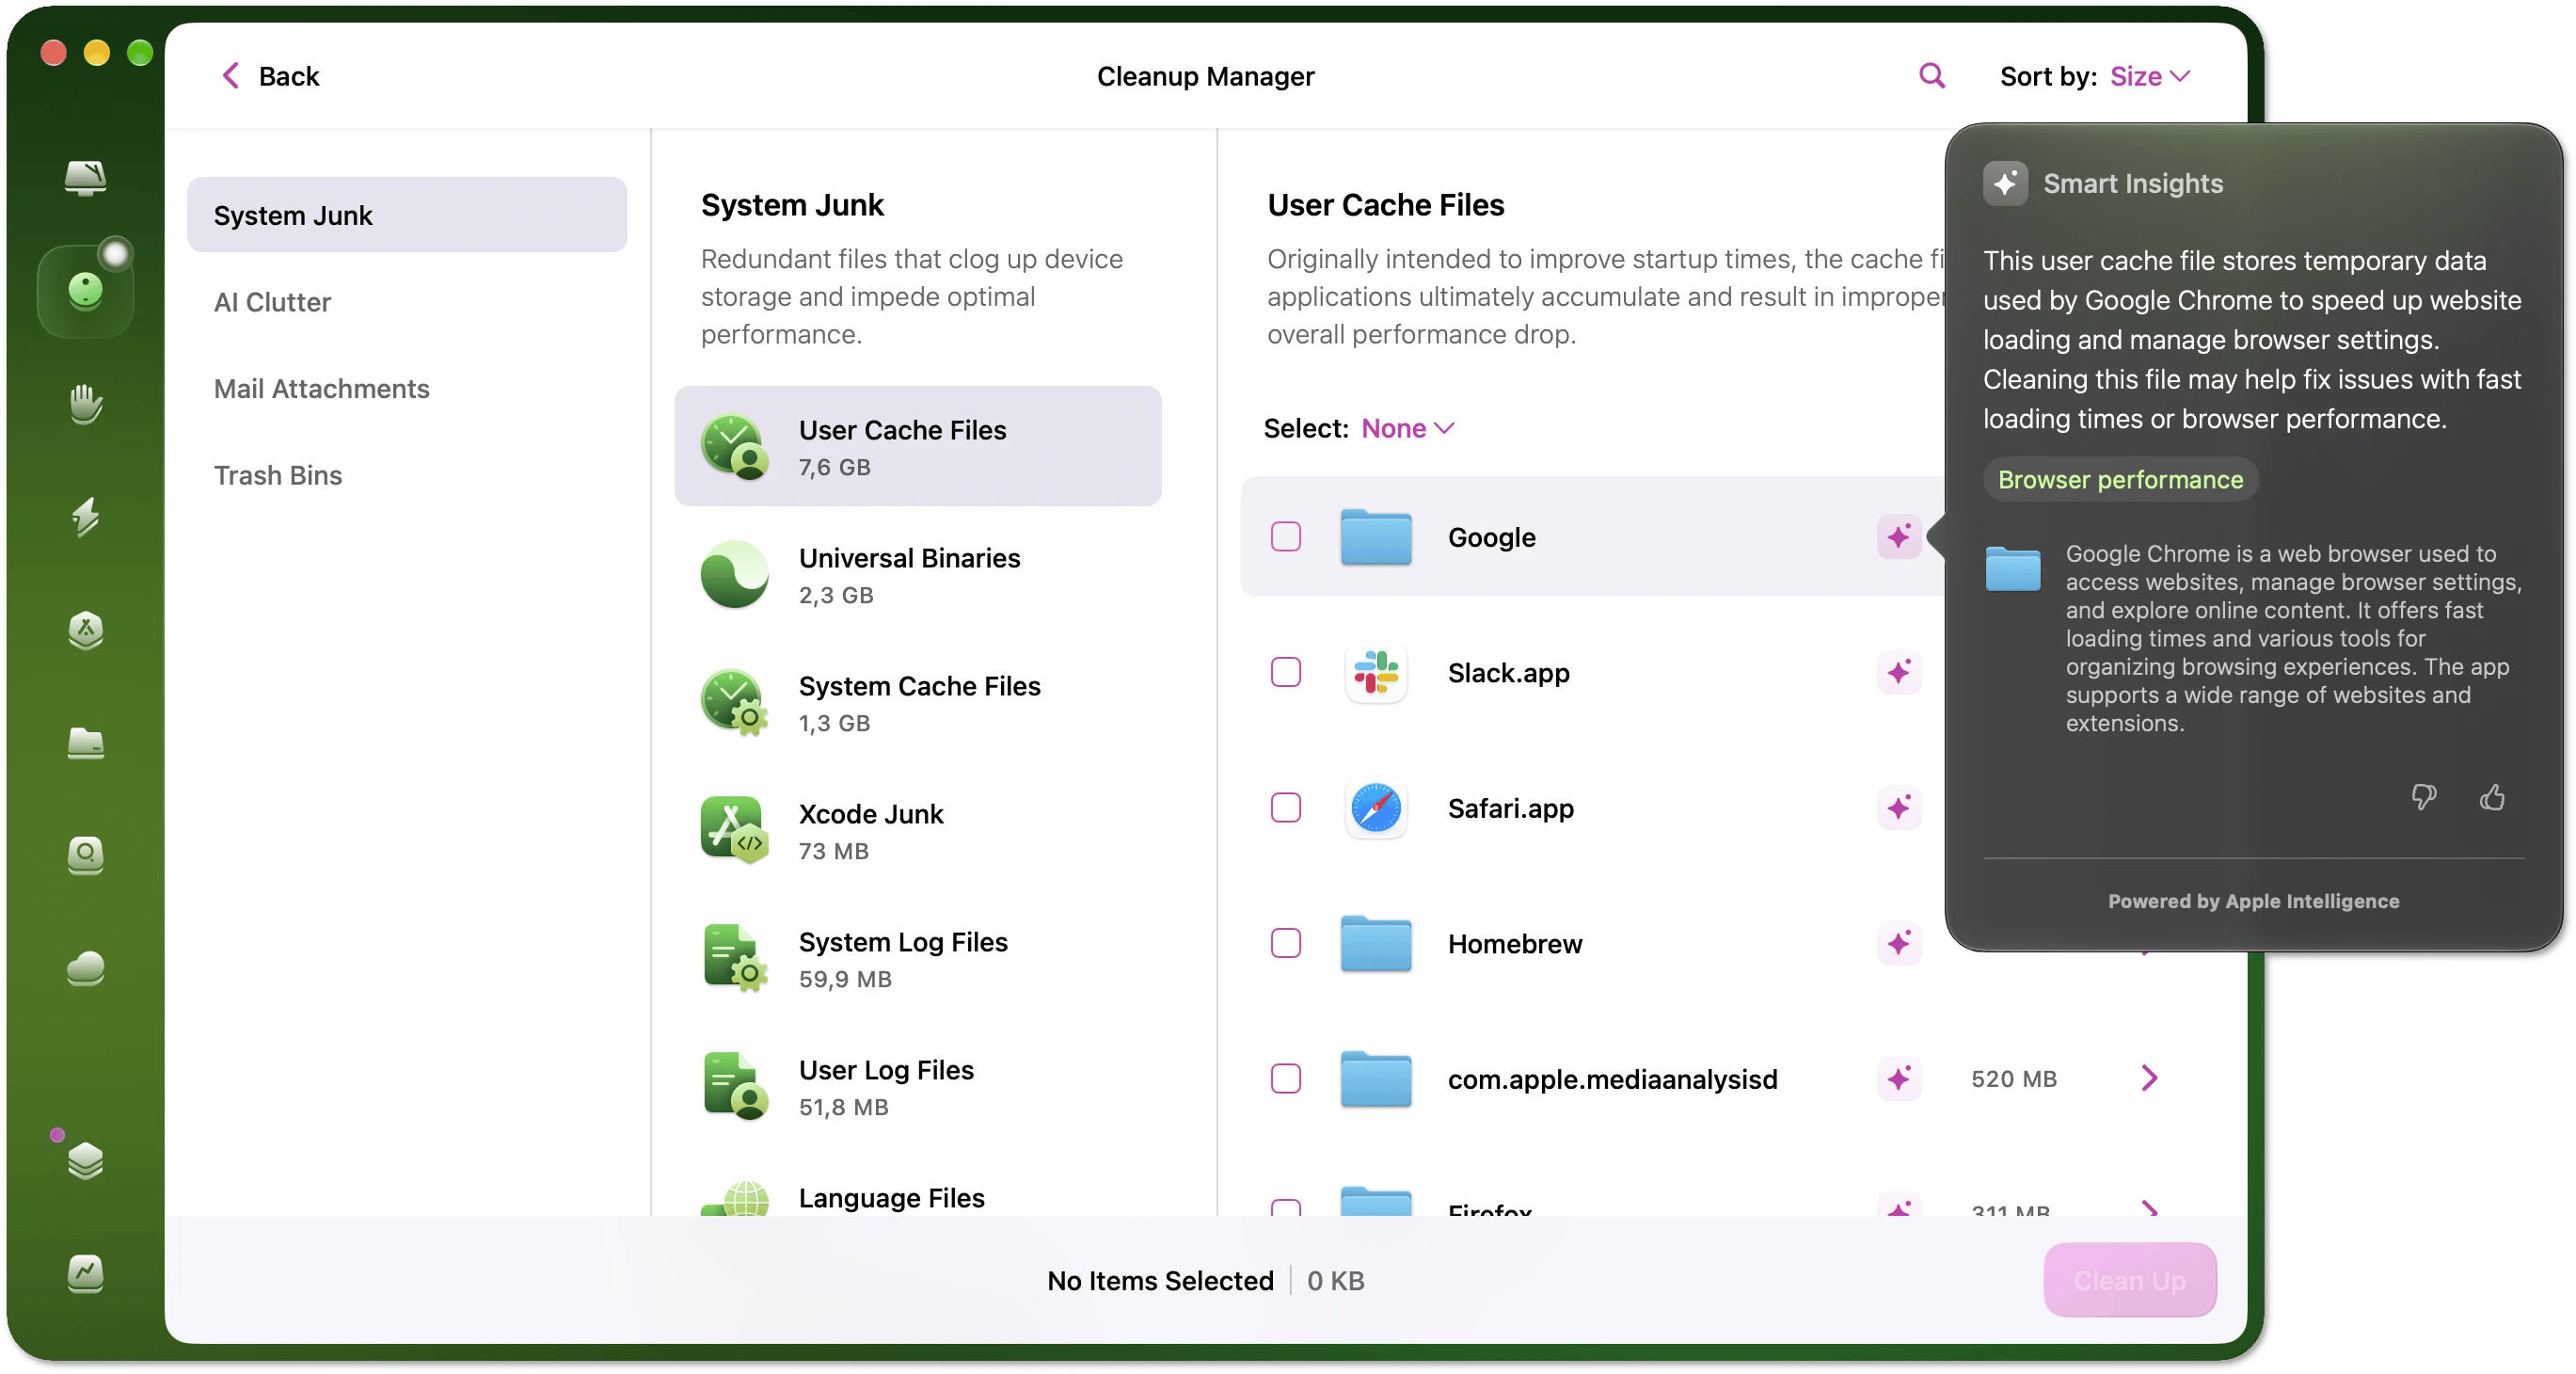Select System Junk category

point(407,215)
